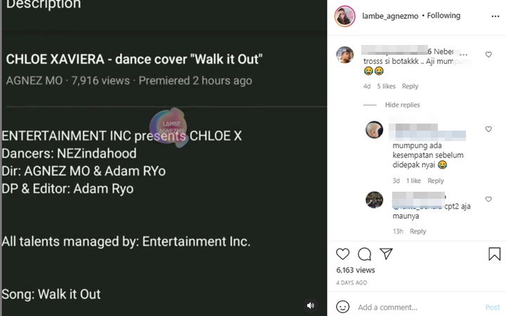Image resolution: width=506 pixels, height=316 pixels.
Task: Select the title 'CHLOE XAVIERA - dance cover'
Action: tap(134, 59)
